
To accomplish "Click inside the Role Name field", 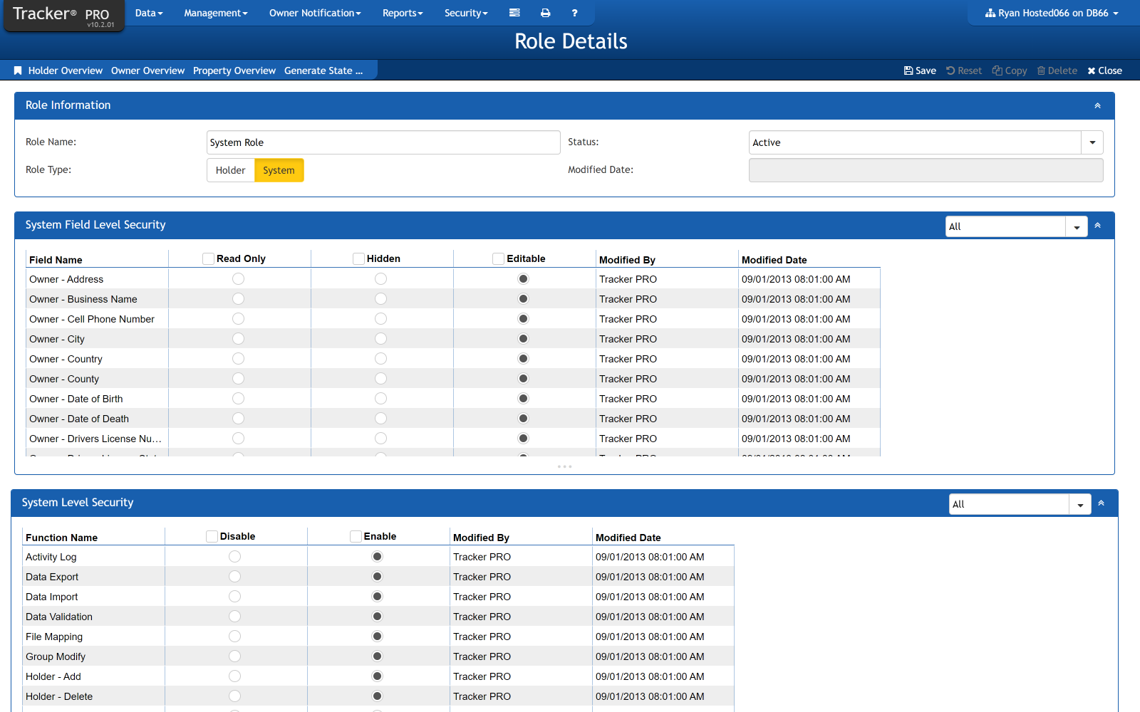I will pos(383,142).
